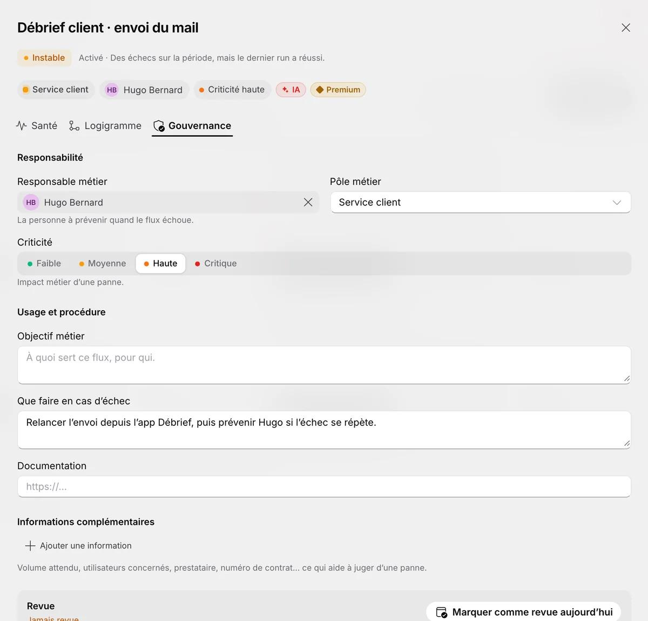Click the Logigramme flow icon
Screen dimensions: 648x621
coord(75,126)
